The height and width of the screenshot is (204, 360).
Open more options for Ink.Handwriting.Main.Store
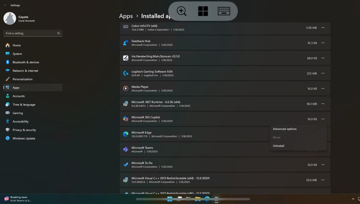click(x=323, y=58)
